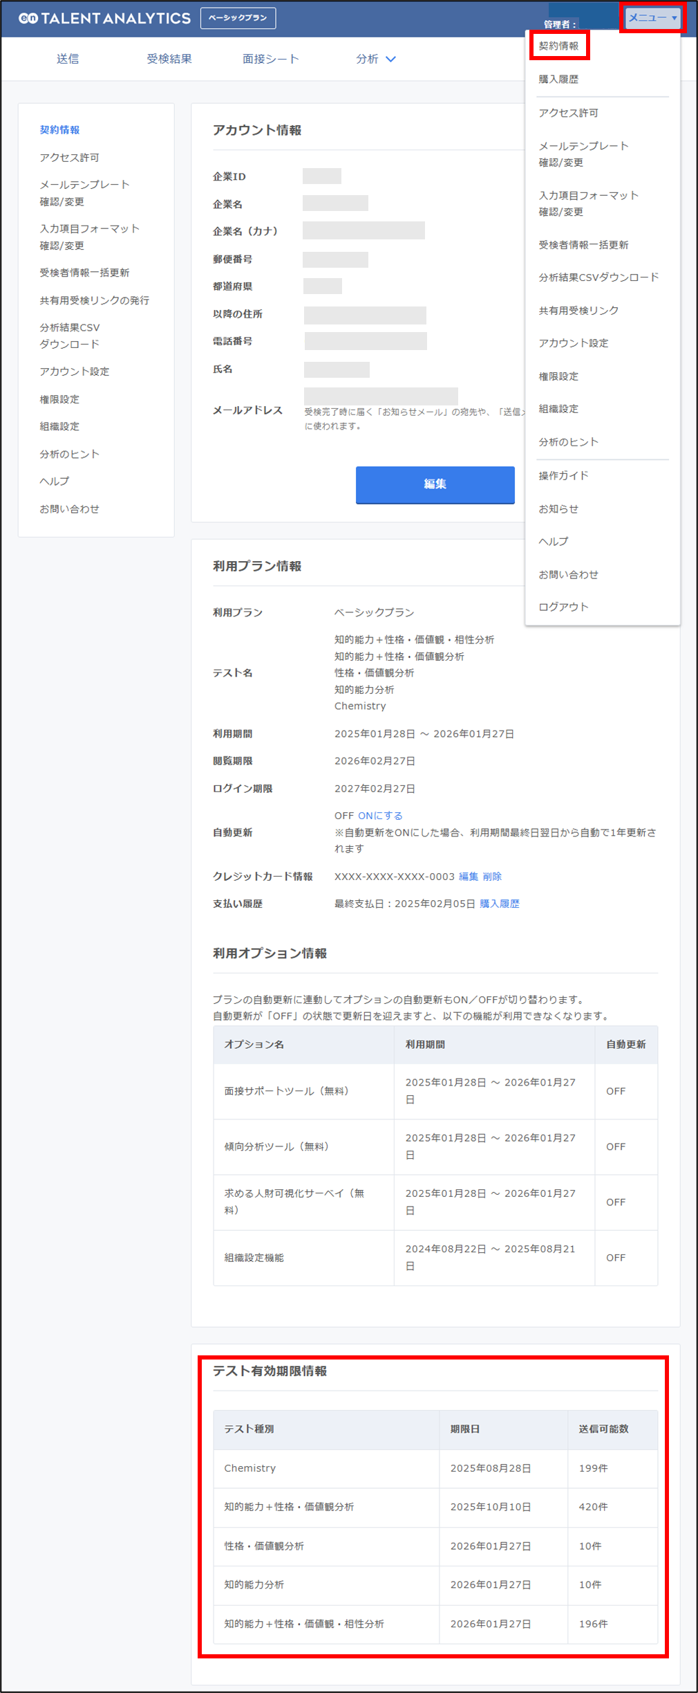
Task: Open ヘルプ from dropdown menu
Action: pos(553,541)
